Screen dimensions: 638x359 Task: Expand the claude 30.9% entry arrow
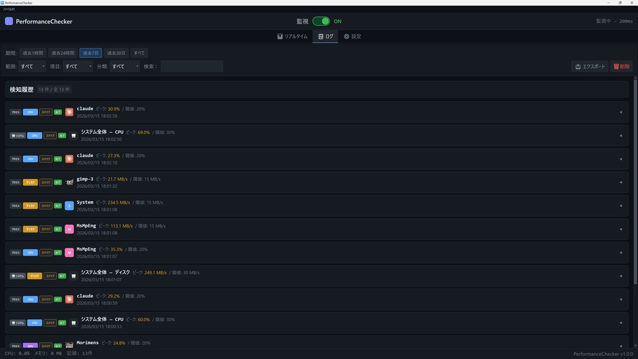click(x=621, y=112)
